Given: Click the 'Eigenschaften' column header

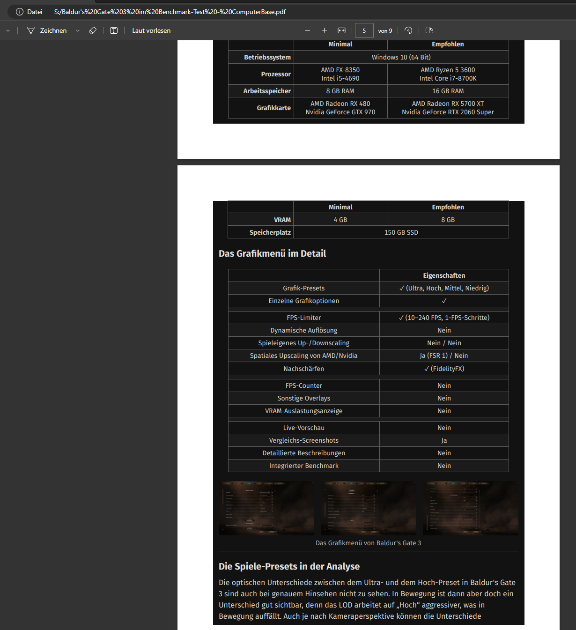Looking at the screenshot, I should pos(444,275).
